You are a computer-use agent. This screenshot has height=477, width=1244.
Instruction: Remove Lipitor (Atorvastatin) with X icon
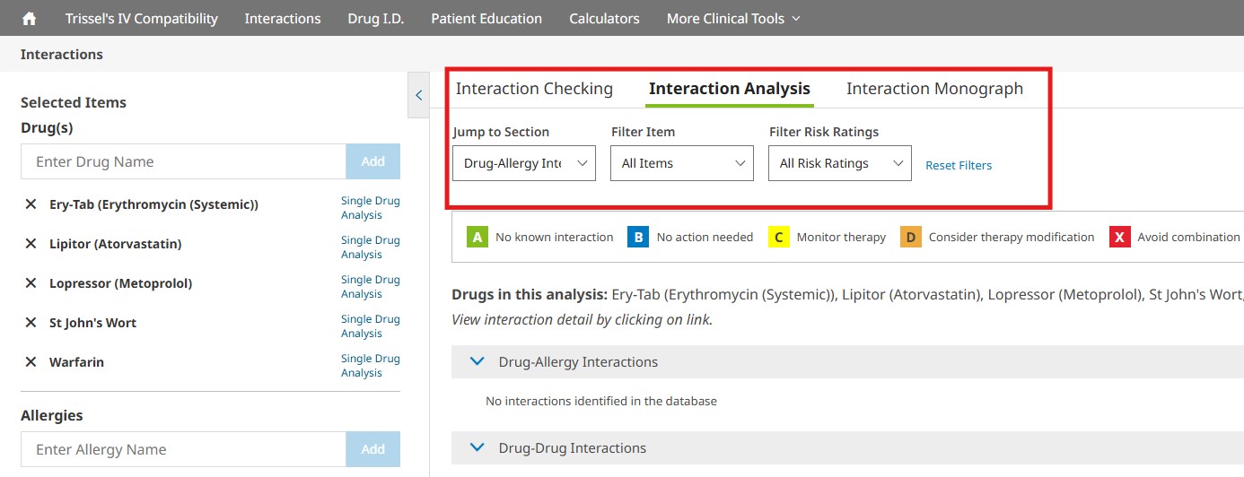[x=31, y=244]
